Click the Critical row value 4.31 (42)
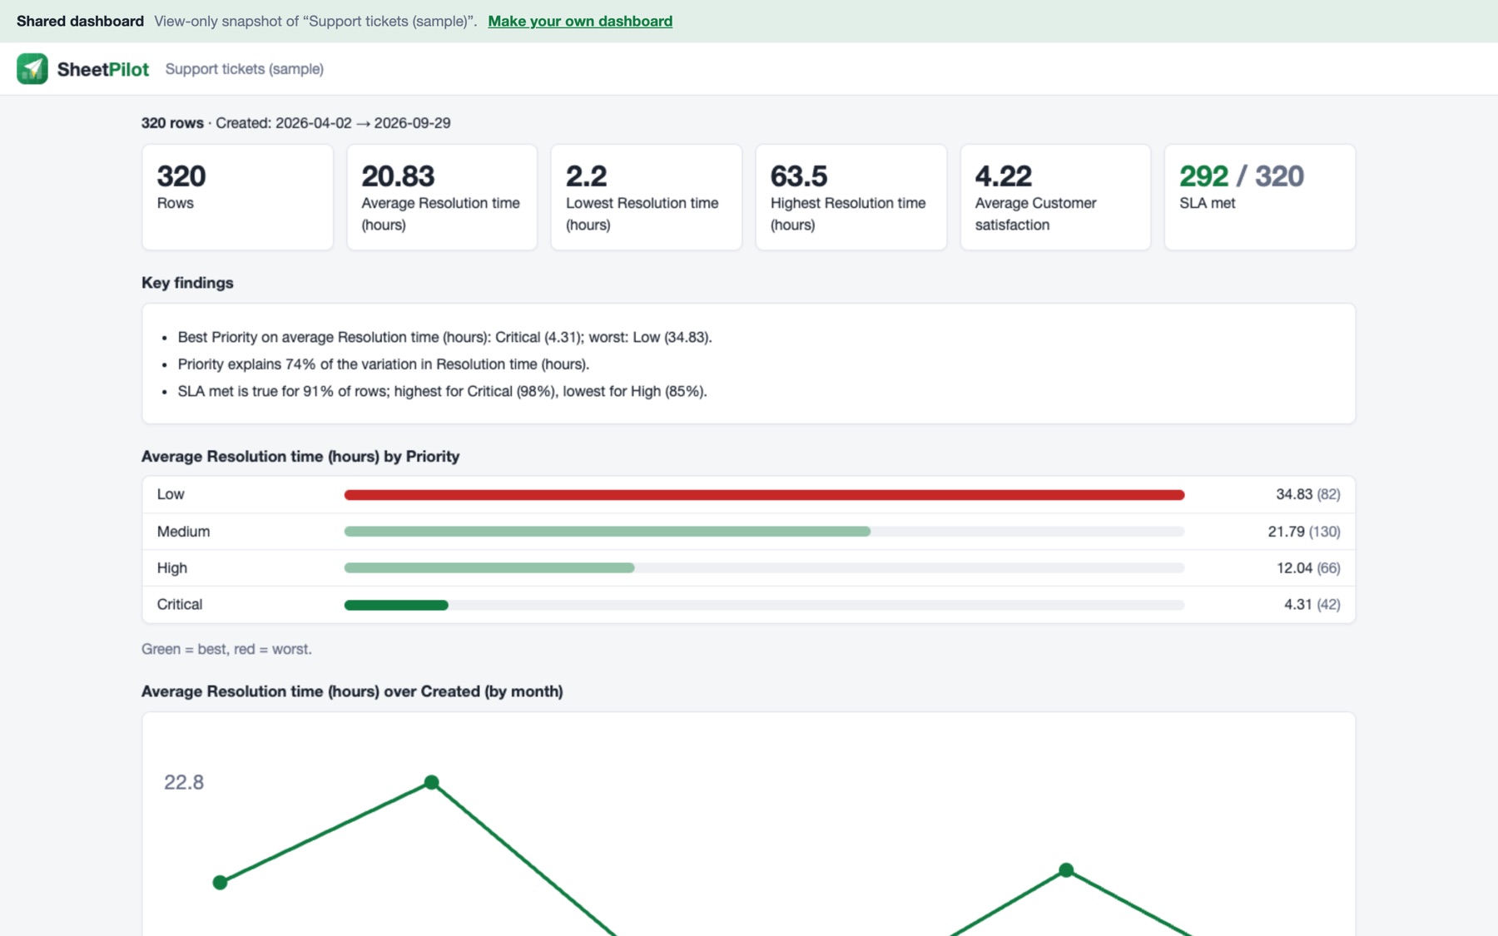The image size is (1498, 936). [x=1312, y=604]
